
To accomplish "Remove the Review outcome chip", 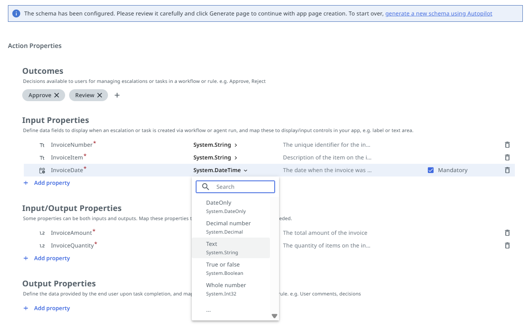I will pos(100,95).
